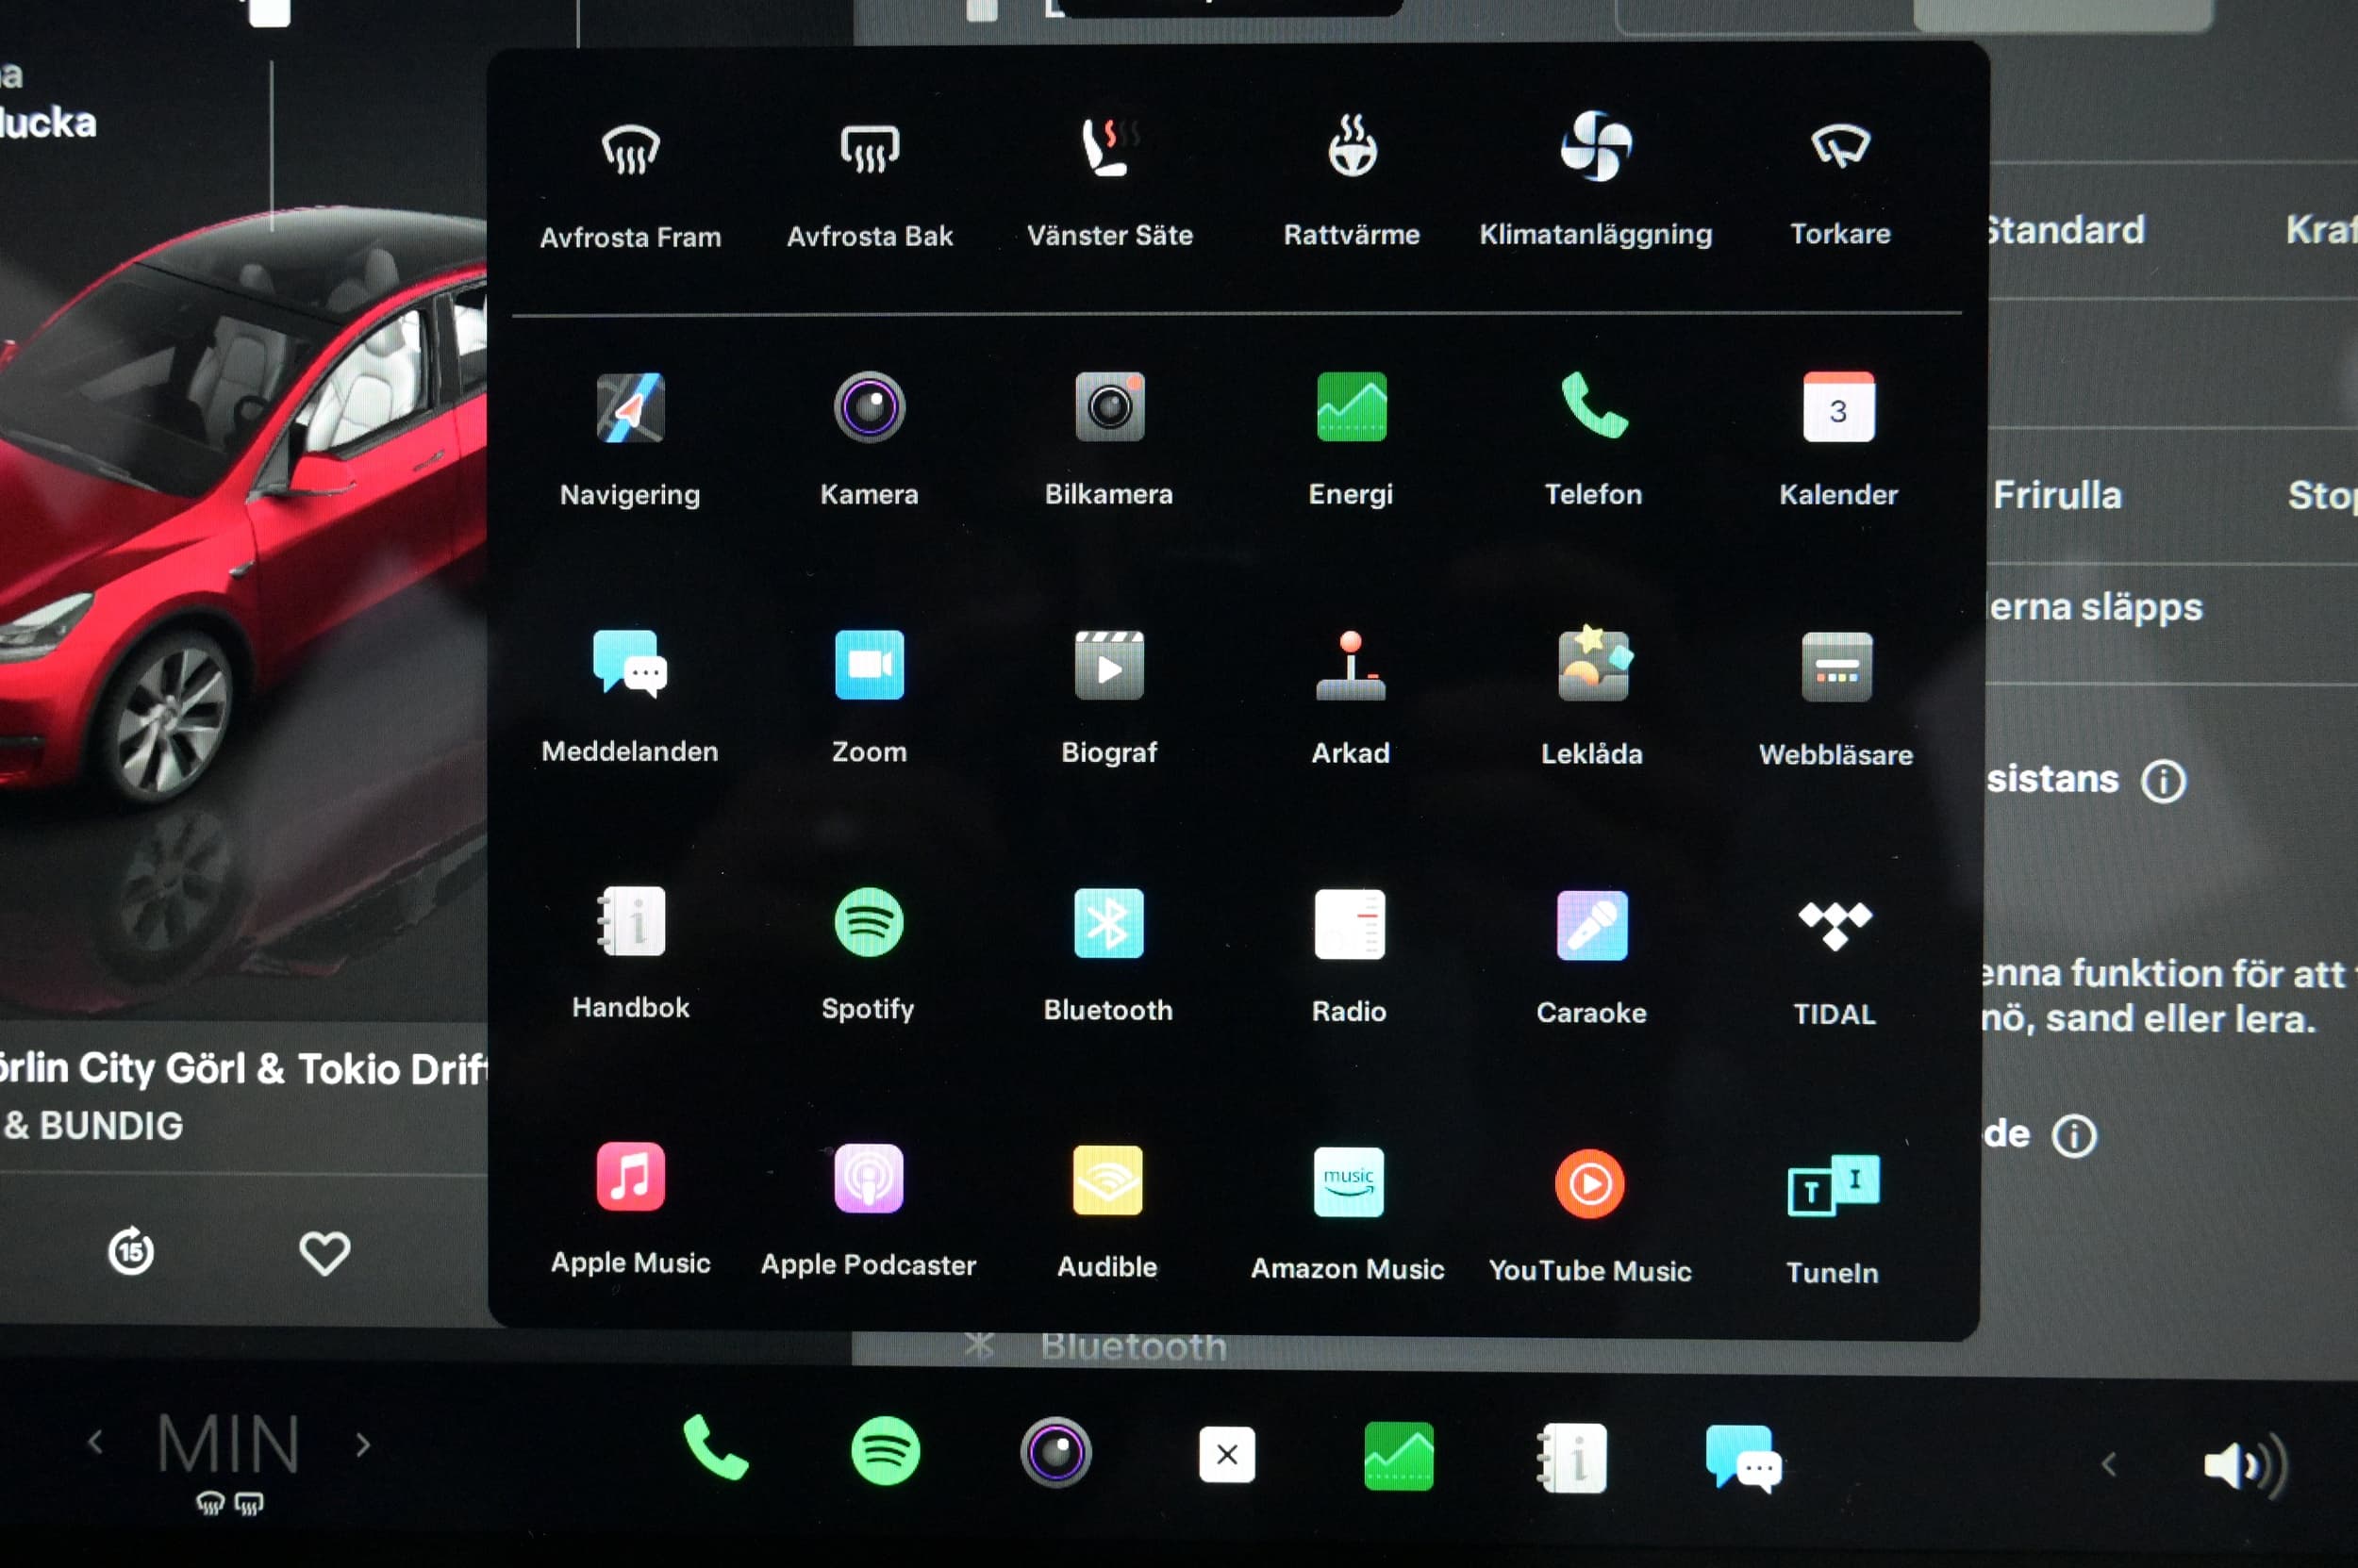This screenshot has height=1568, width=2358.
Task: Favorite the current track with heart icon
Action: [x=325, y=1253]
